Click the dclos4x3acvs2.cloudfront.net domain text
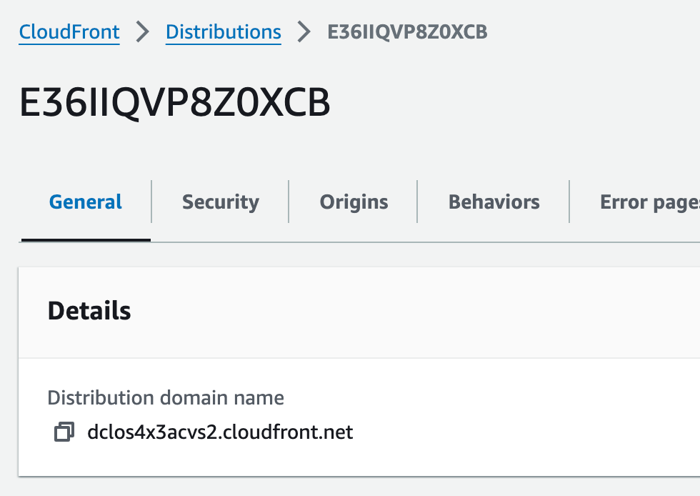Image resolution: width=700 pixels, height=496 pixels. [220, 432]
